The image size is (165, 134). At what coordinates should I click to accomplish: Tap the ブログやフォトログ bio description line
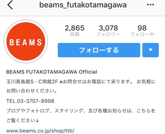pyautogui.click(x=81, y=111)
